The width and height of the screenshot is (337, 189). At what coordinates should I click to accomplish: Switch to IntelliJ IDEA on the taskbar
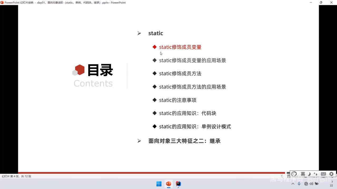(x=178, y=184)
